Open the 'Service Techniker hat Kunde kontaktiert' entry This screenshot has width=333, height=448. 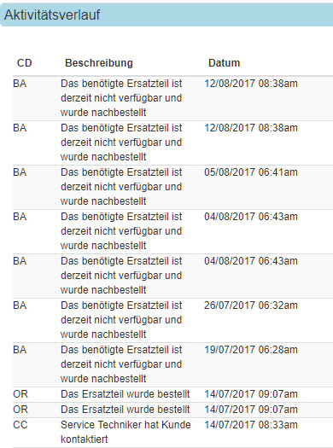126,432
